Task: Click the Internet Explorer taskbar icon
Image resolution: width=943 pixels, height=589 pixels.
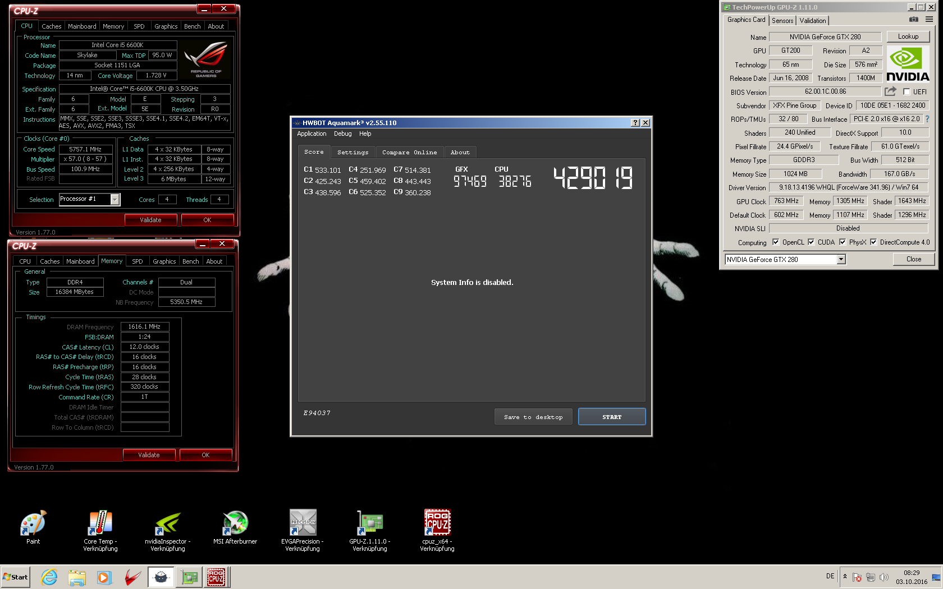Action: (49, 577)
